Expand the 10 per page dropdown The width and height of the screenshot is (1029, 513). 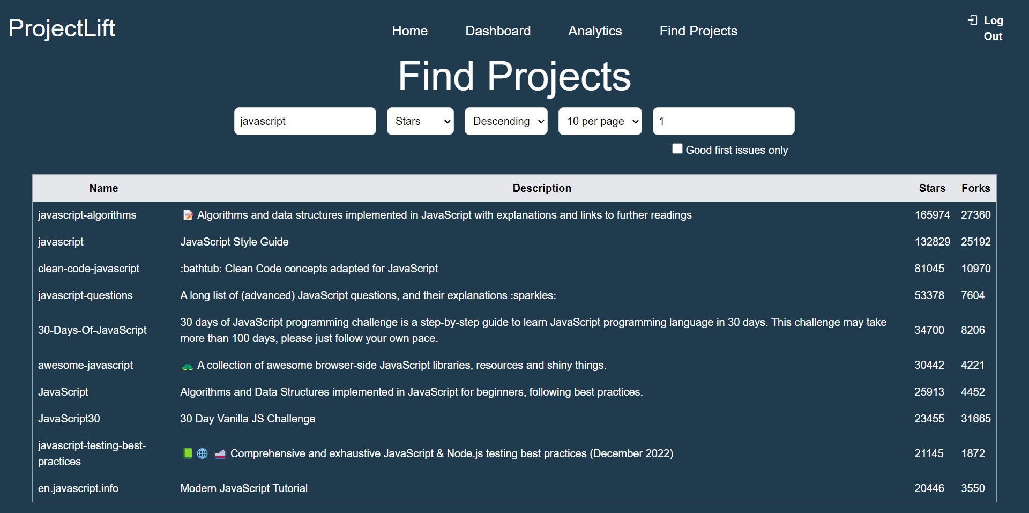600,121
